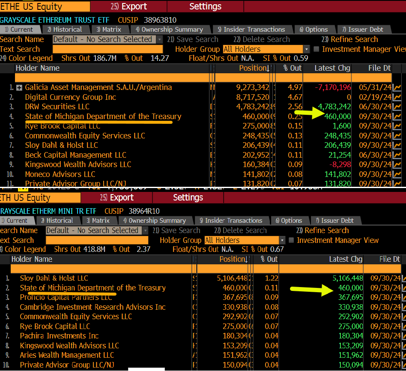
Task: Open Color Legend in ETHE panel
Action: tap(27, 58)
